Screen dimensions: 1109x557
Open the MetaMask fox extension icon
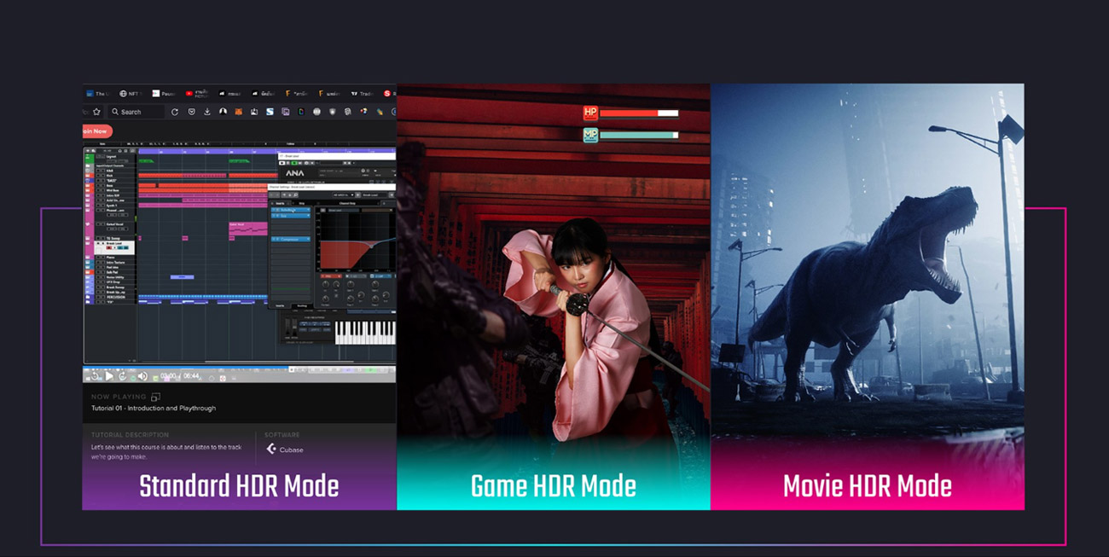tap(238, 112)
